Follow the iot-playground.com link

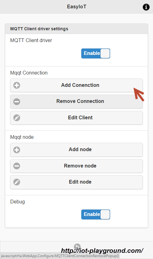(x=102, y=251)
